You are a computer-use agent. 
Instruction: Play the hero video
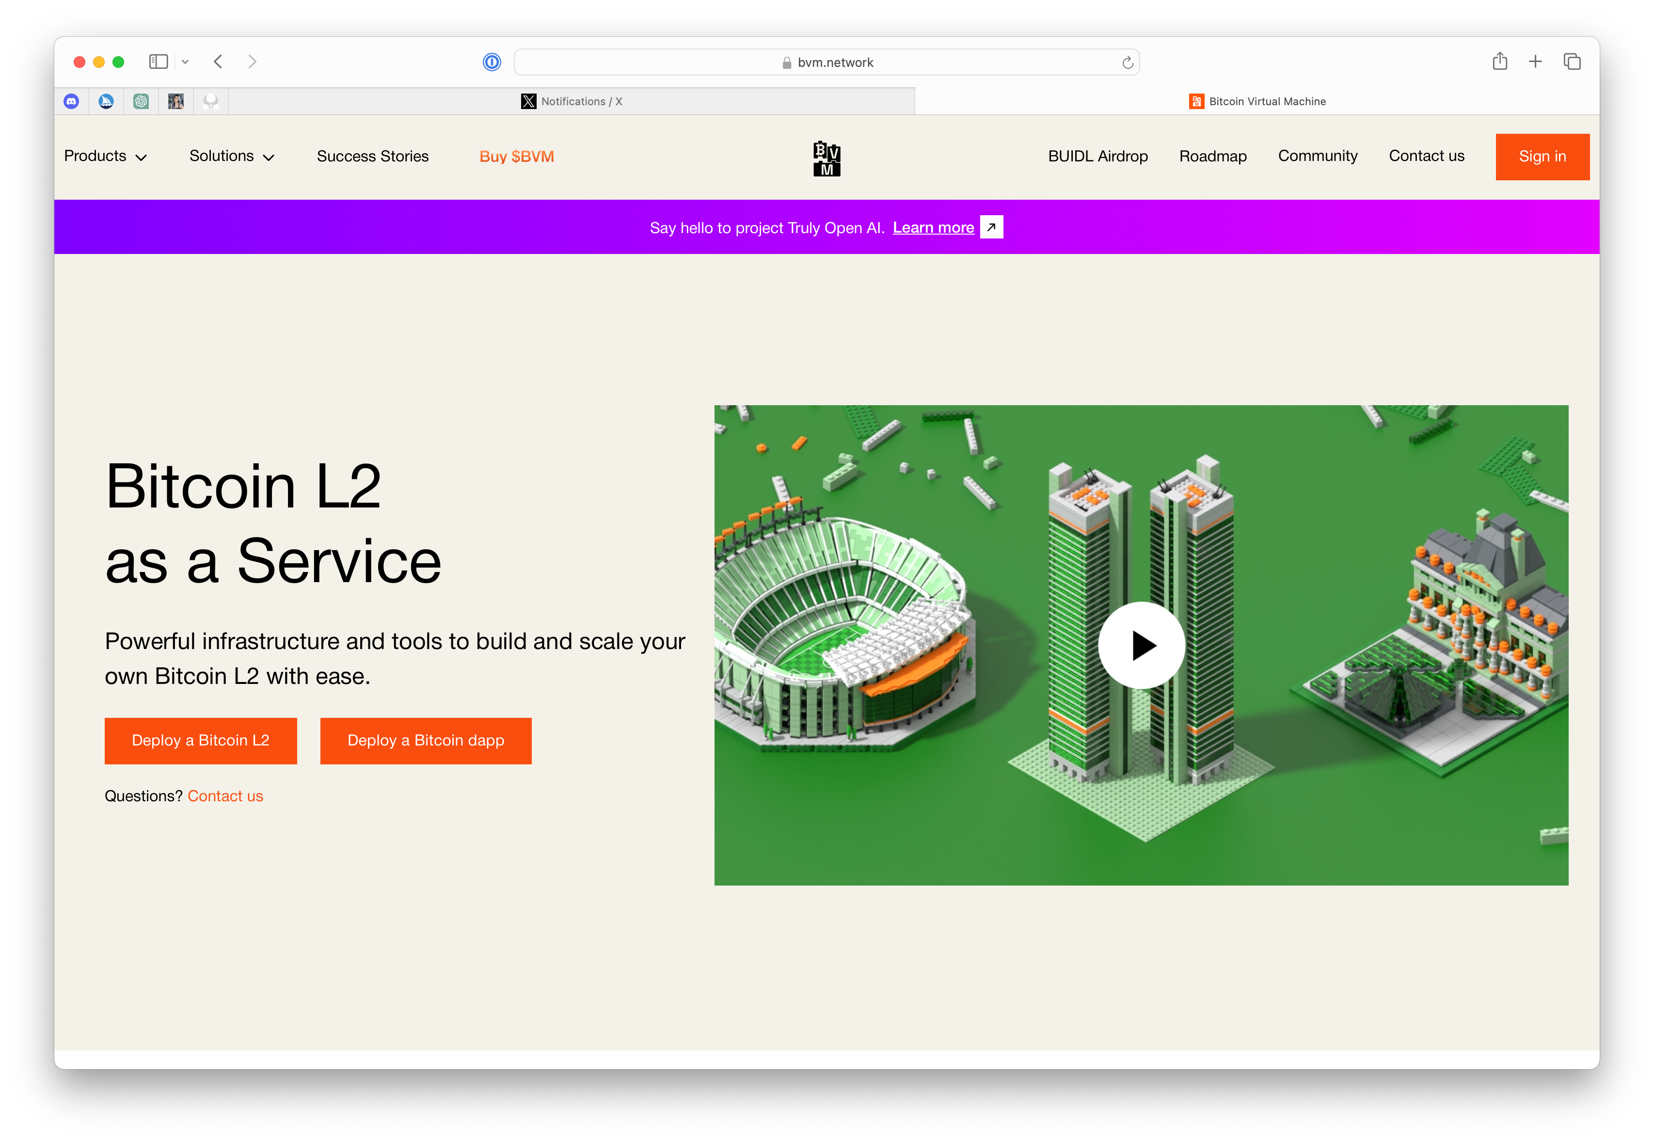pos(1142,646)
